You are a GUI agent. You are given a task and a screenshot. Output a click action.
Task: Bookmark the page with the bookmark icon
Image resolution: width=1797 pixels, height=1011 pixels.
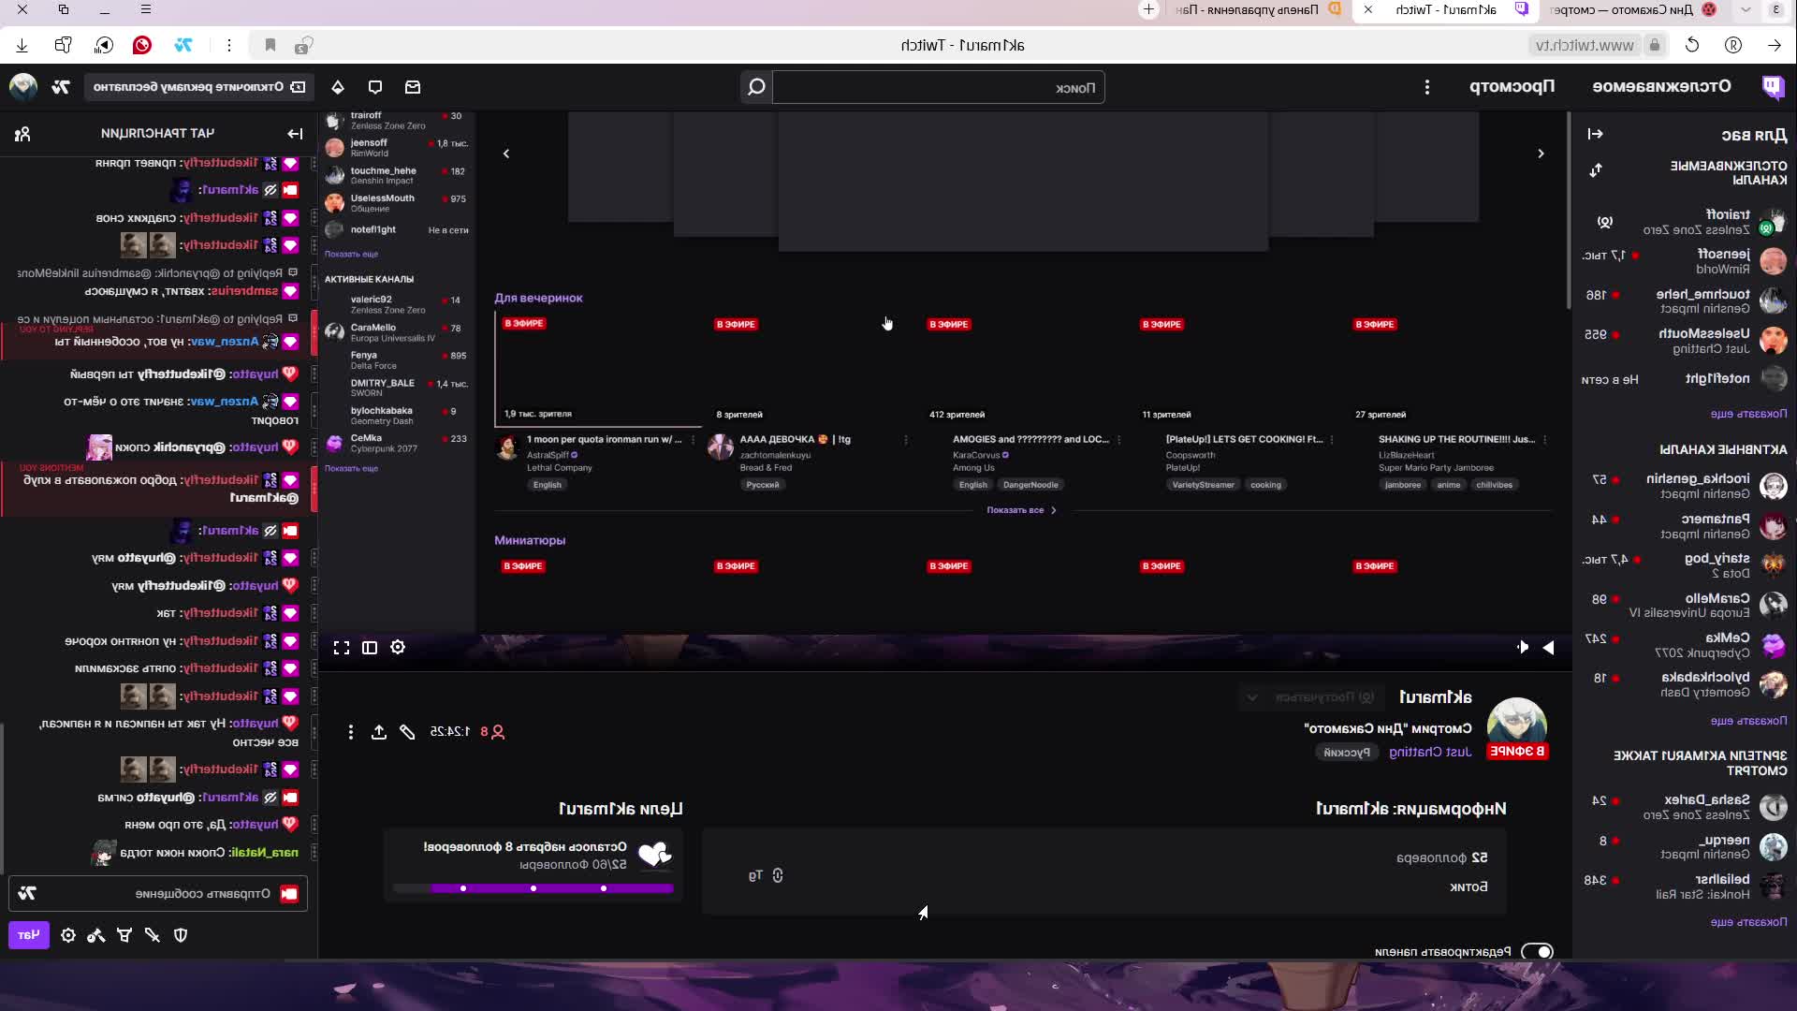point(270,45)
